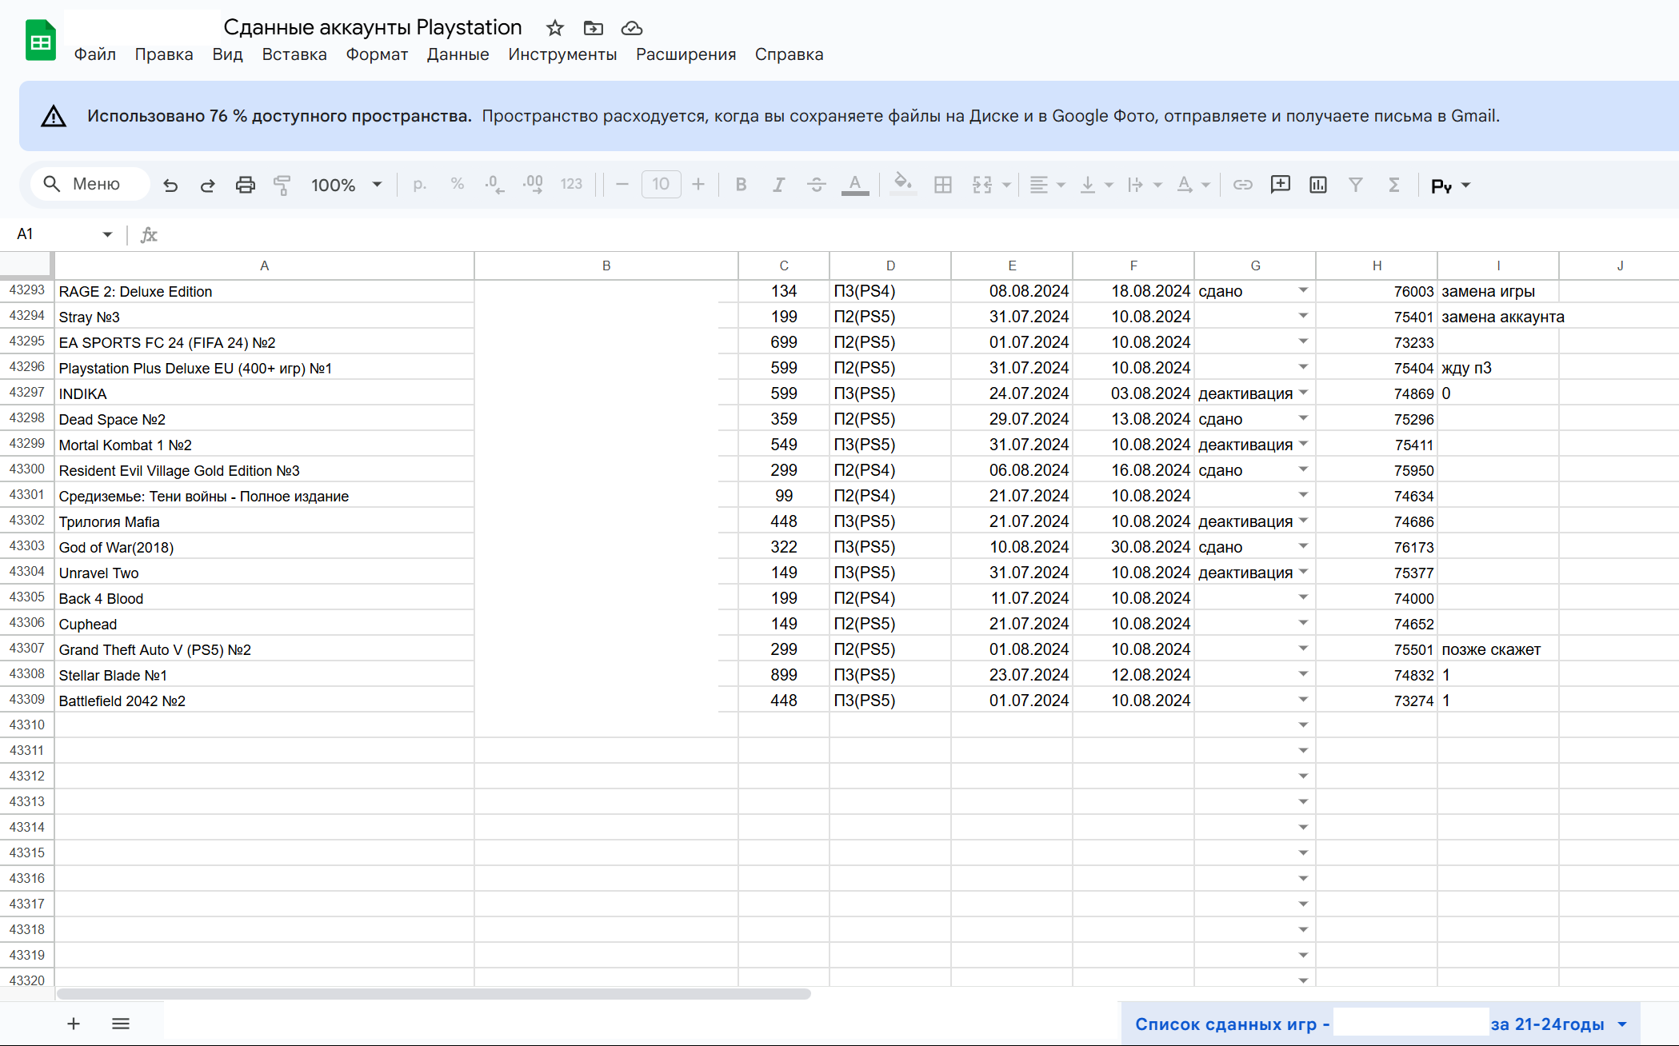Open status dropdown for RAGE 2 row
The width and height of the screenshot is (1679, 1046).
[1303, 290]
